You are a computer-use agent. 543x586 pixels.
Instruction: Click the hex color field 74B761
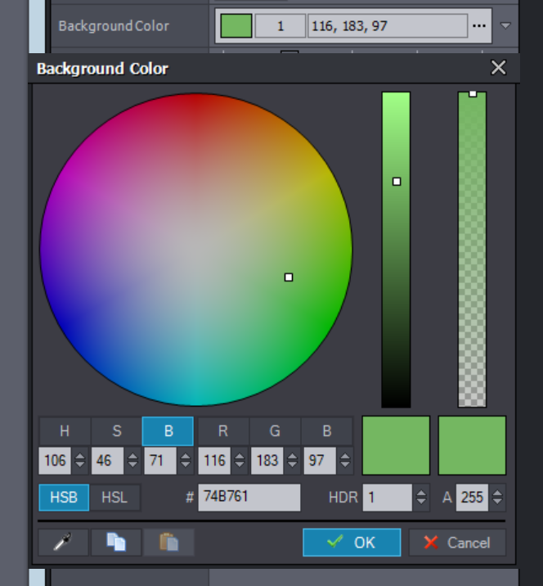point(249,497)
